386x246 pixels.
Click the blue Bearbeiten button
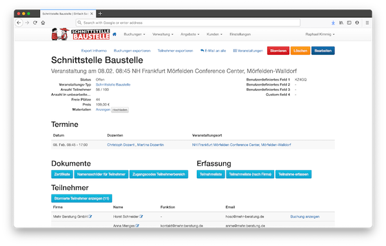[323, 50]
